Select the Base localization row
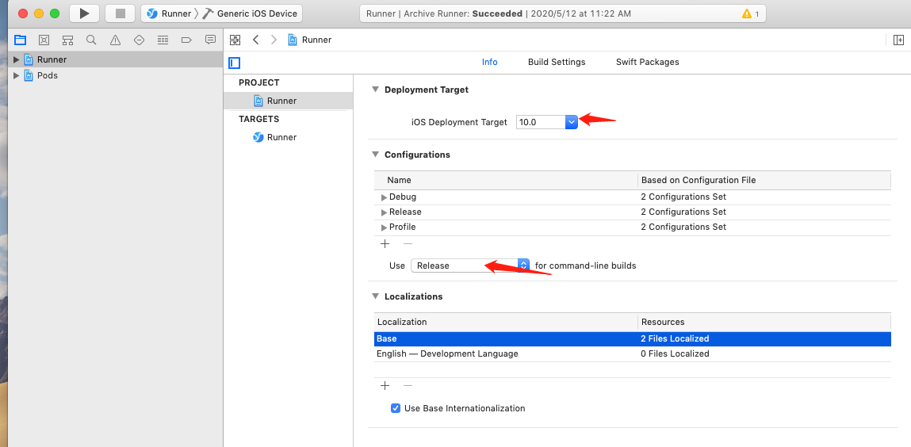911x447 pixels. [x=632, y=339]
